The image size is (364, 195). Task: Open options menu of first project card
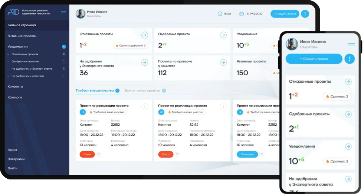tap(145, 107)
